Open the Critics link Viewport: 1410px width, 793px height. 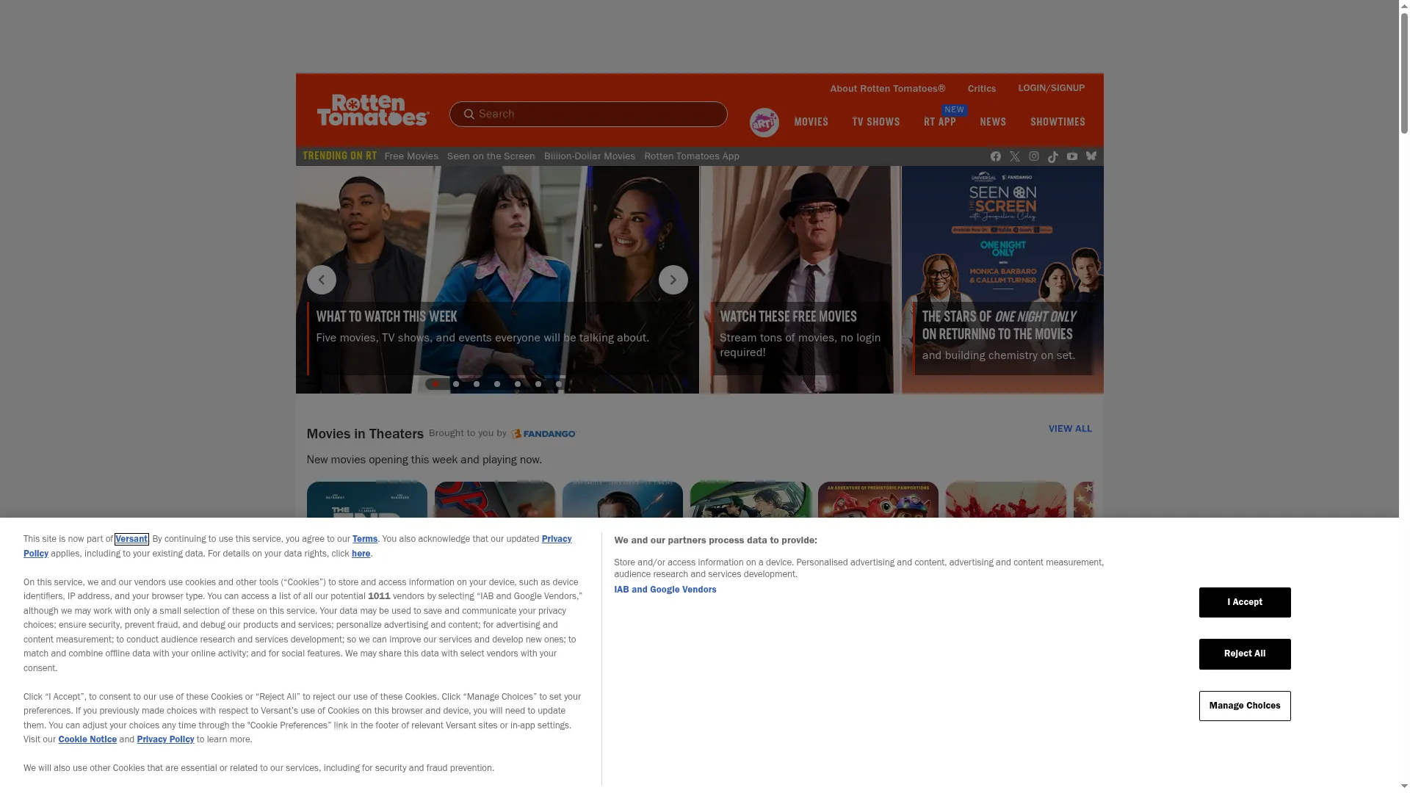pos(981,89)
